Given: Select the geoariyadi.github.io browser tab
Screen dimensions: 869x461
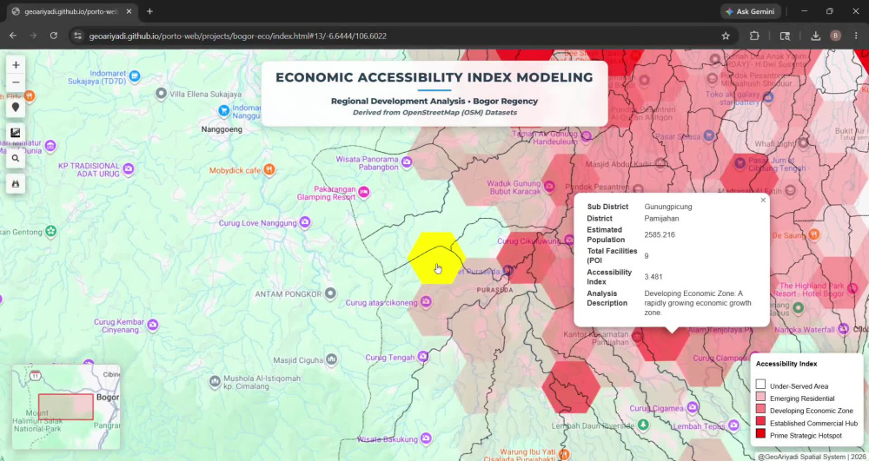Looking at the screenshot, I should [x=71, y=11].
